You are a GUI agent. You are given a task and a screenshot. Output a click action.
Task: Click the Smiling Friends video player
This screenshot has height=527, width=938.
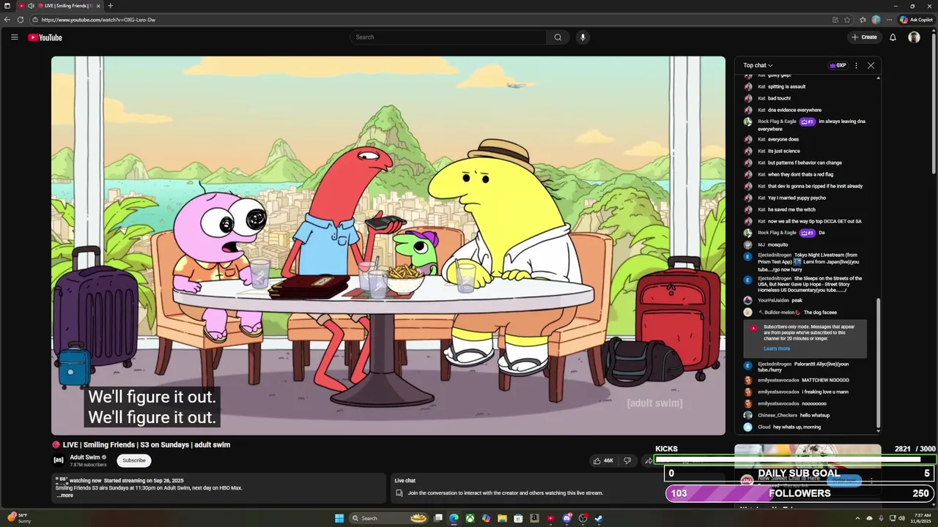coord(388,246)
